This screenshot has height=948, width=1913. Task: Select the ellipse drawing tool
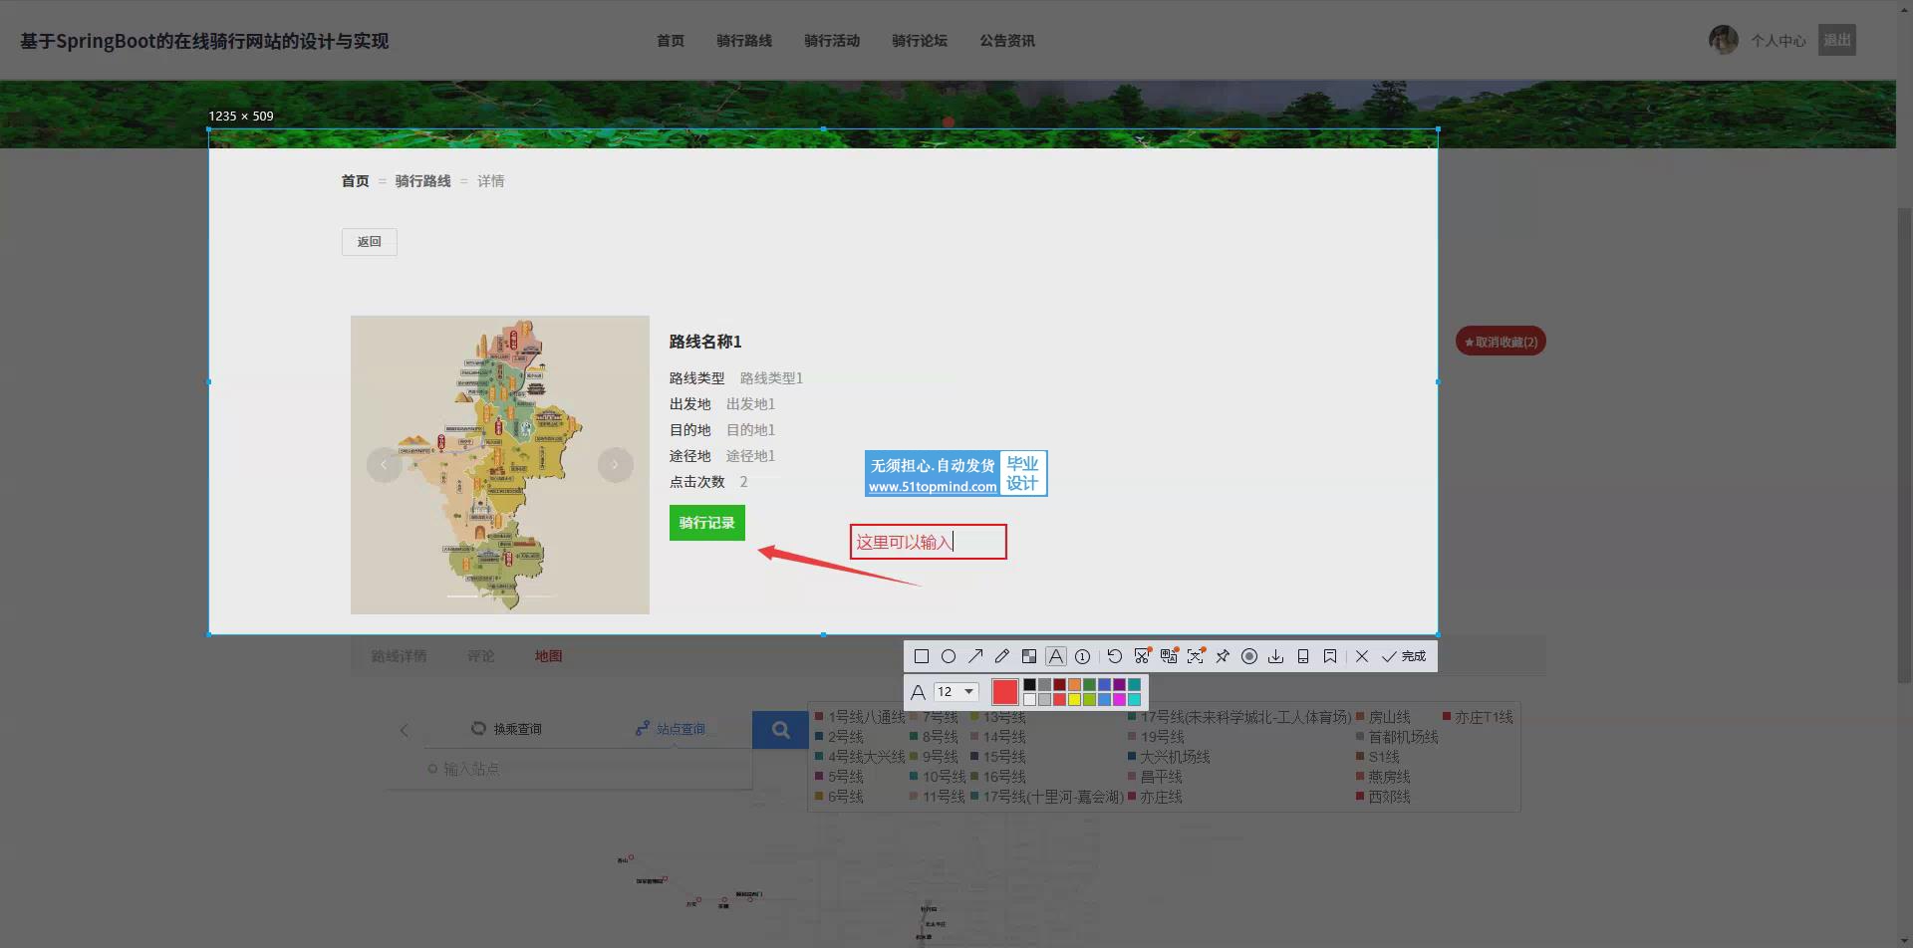click(949, 656)
